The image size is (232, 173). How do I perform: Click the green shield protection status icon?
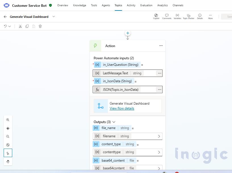(x=51, y=5)
